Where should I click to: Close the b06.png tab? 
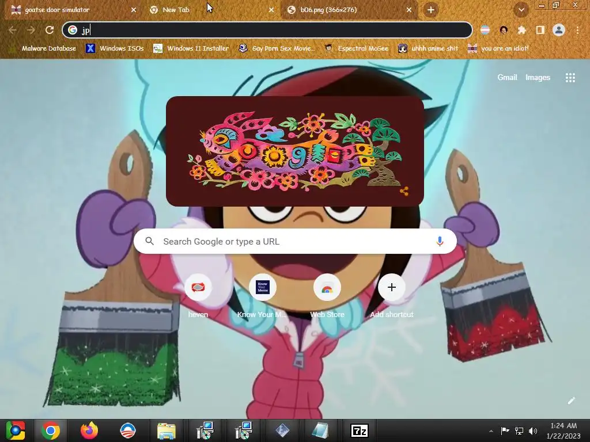(x=409, y=10)
